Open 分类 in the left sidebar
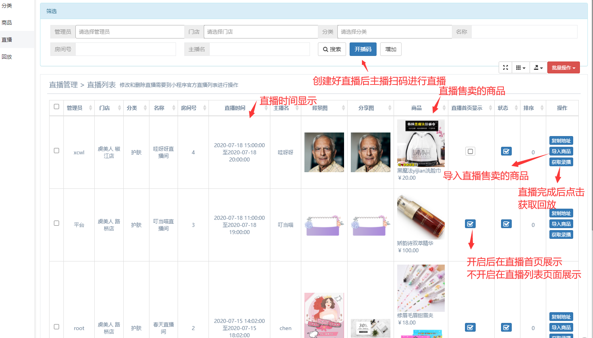 [7, 6]
